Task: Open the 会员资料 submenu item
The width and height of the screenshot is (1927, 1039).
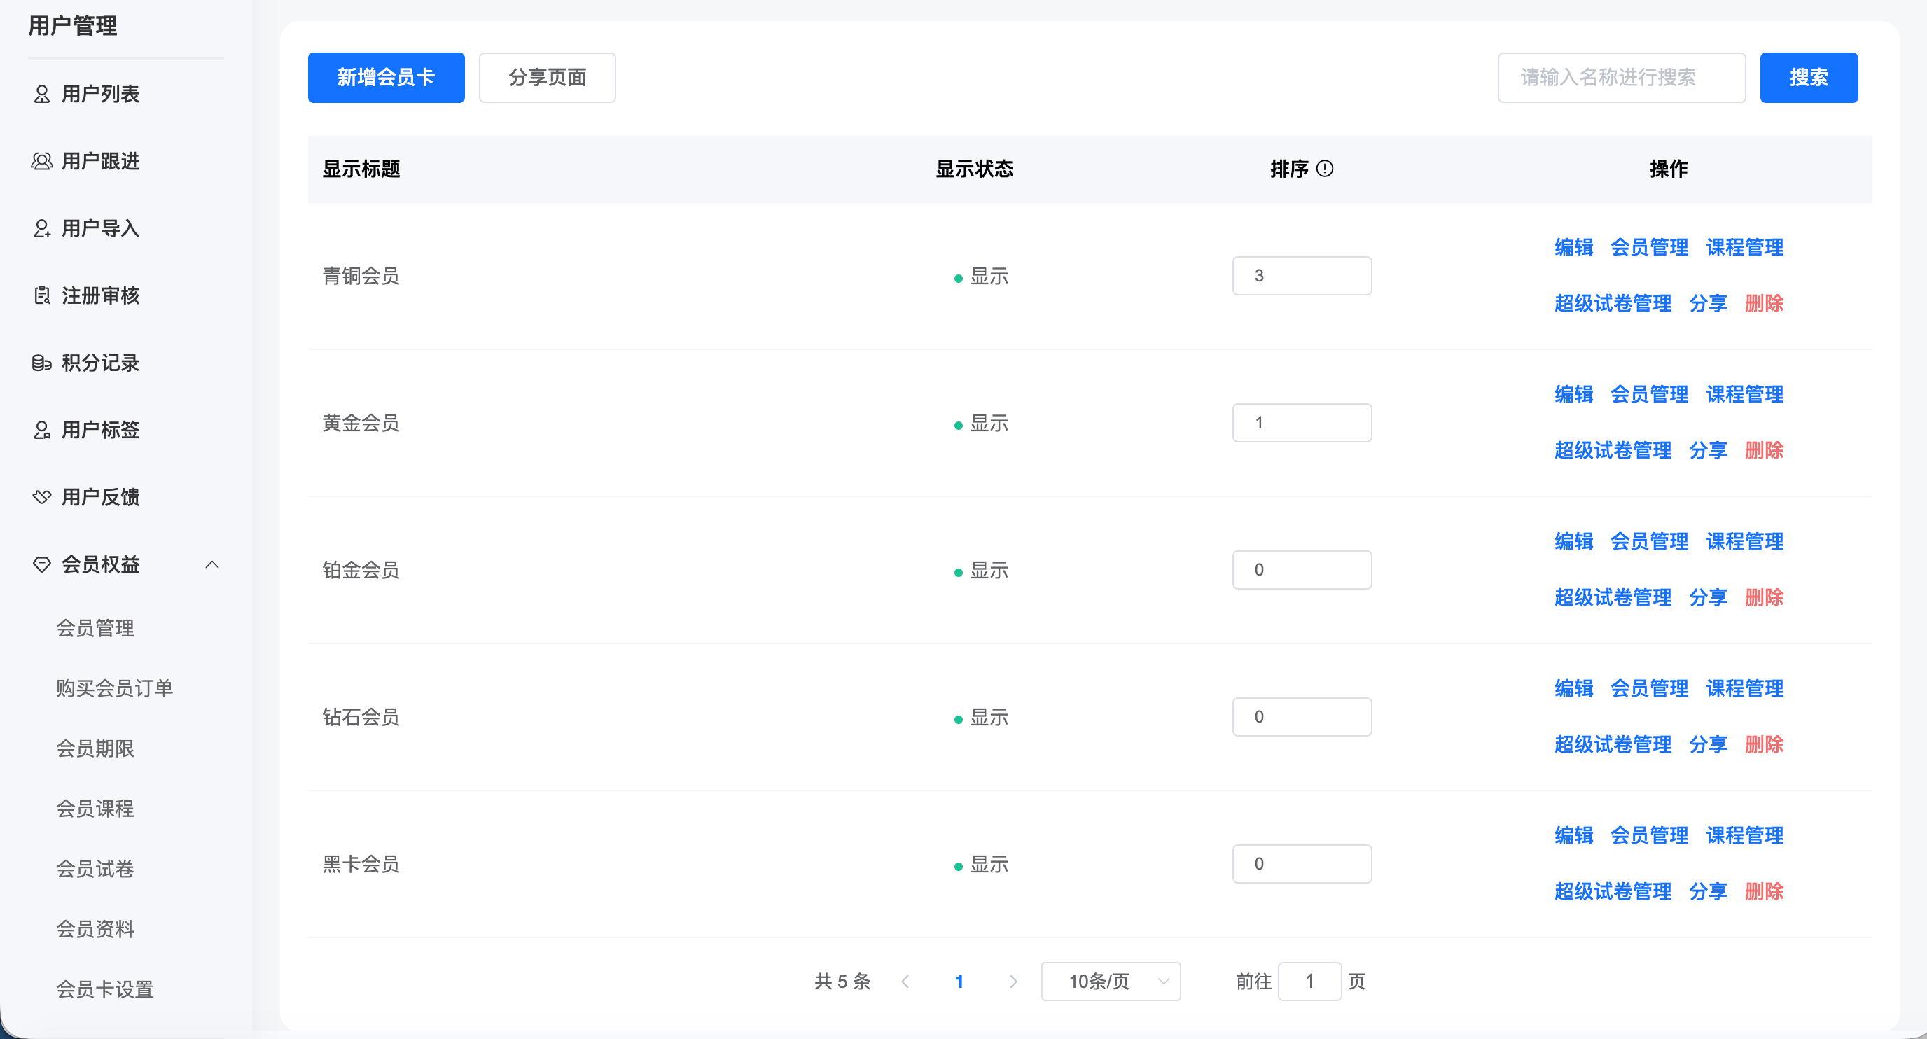Action: pos(95,929)
